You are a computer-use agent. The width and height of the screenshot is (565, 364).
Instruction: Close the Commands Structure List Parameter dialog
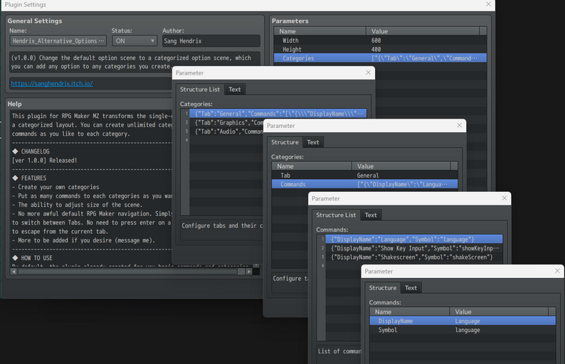(x=504, y=198)
